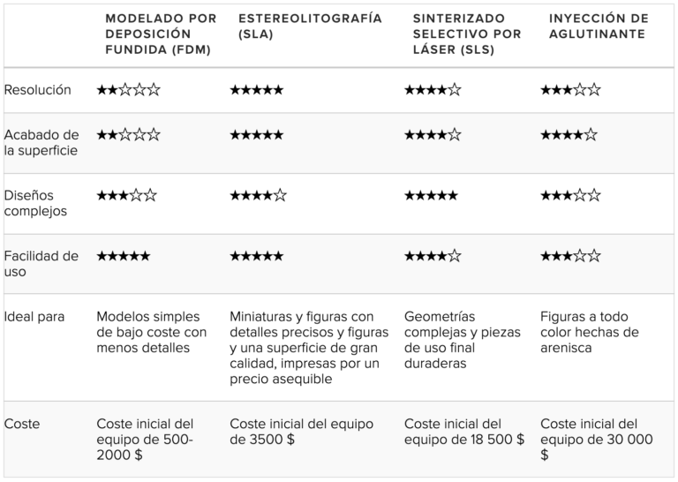Click Inyección de aglutinante Acabado stars

pos(569,135)
